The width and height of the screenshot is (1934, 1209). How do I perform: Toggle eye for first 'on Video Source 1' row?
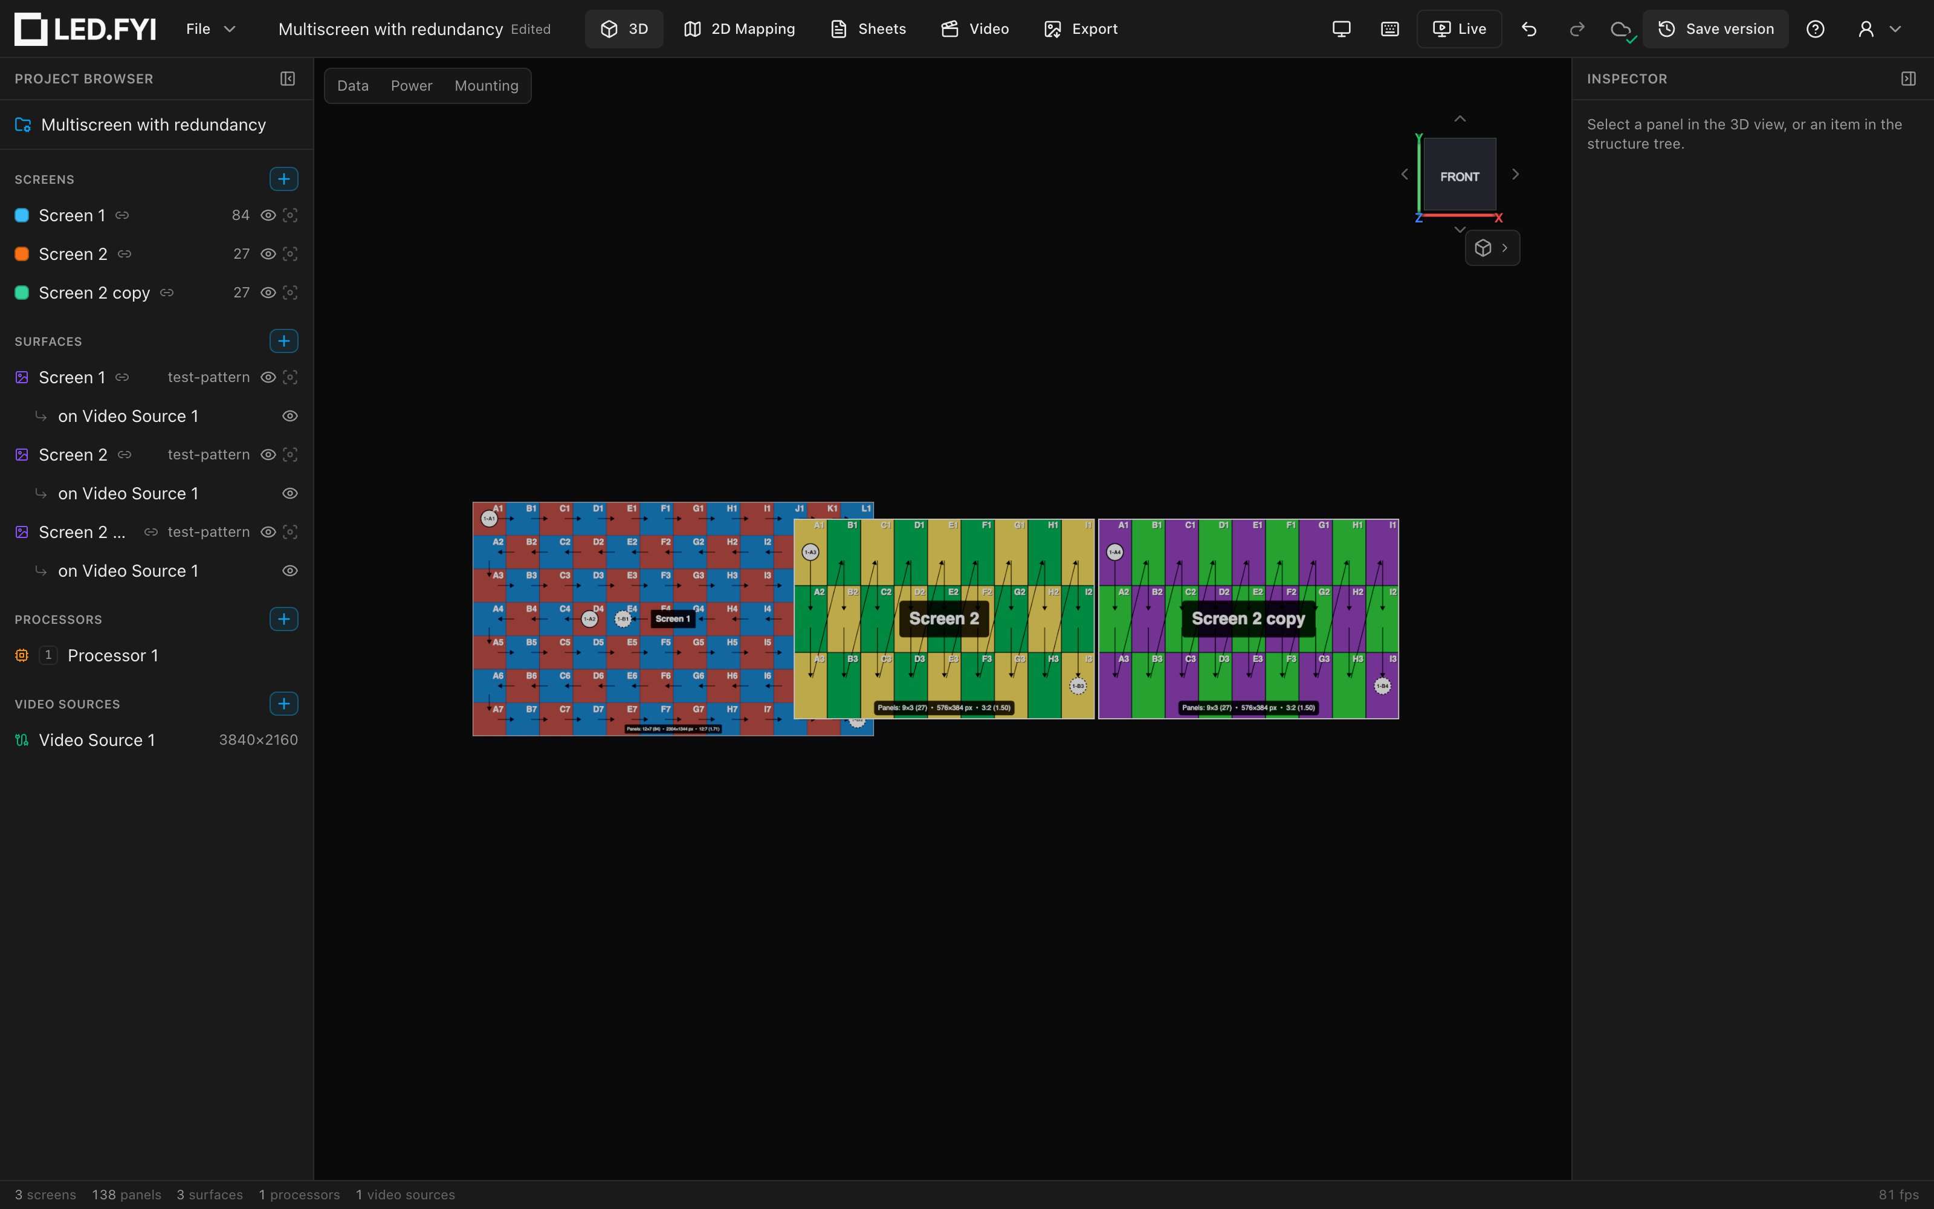tap(290, 416)
